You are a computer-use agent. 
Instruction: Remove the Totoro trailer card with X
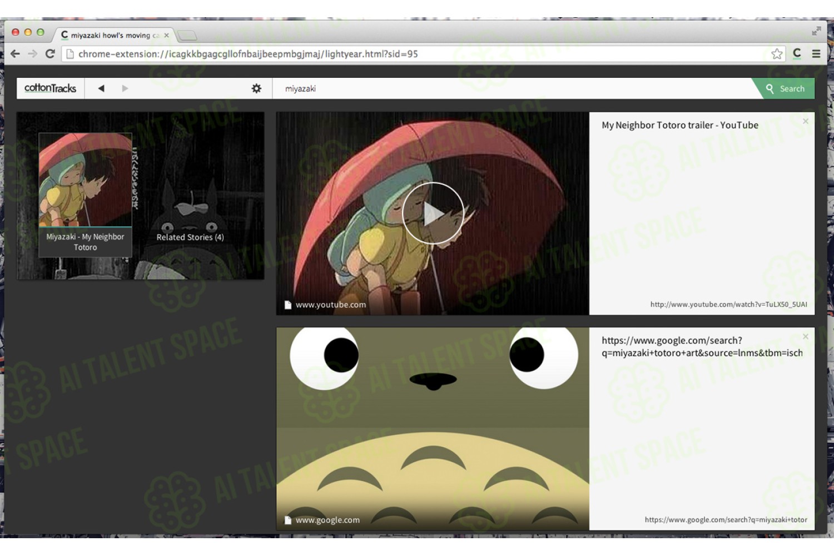click(806, 121)
